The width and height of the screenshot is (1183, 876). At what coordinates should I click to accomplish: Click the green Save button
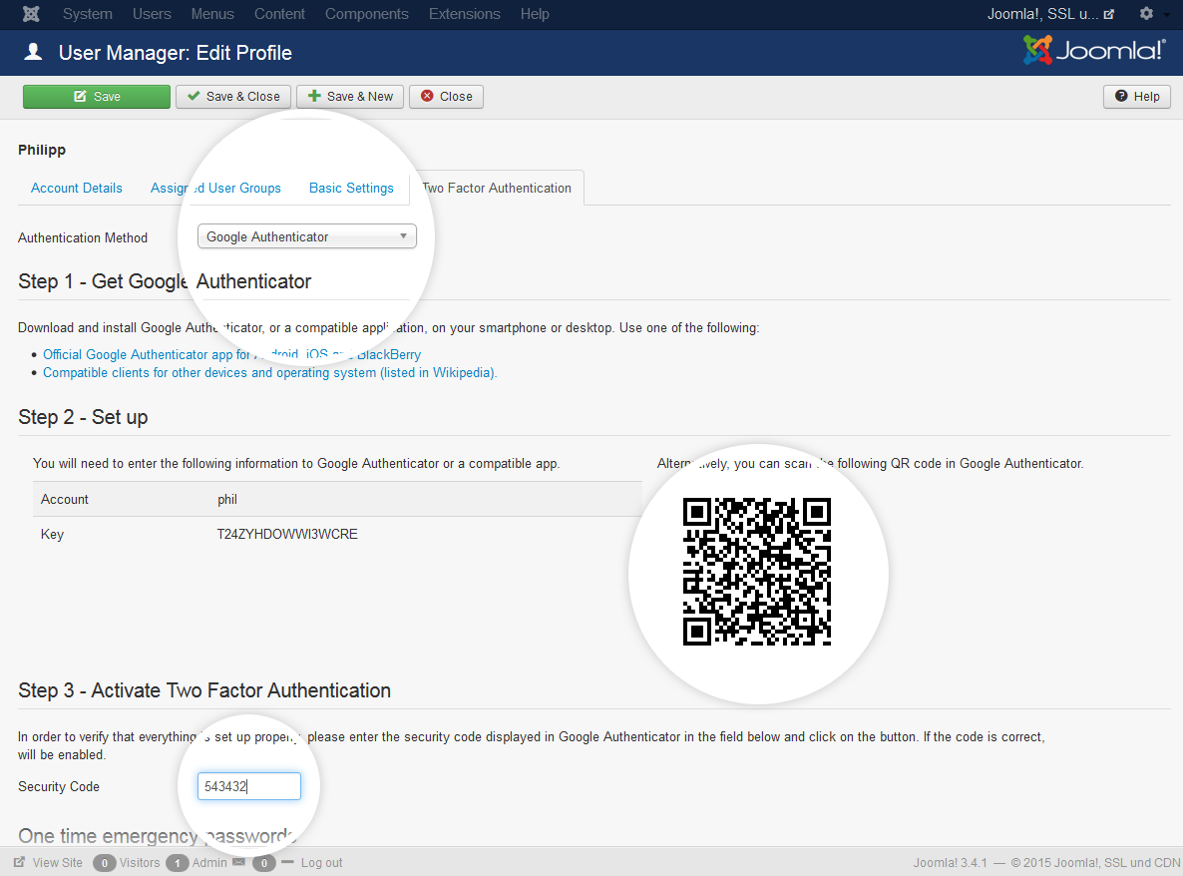pyautogui.click(x=97, y=97)
